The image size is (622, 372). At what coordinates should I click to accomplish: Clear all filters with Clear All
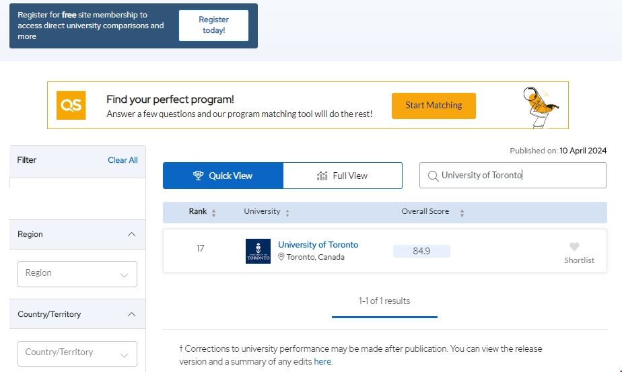tap(123, 160)
